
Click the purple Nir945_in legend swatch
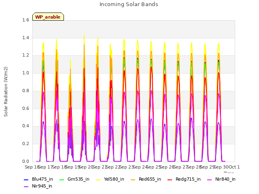point(26,187)
